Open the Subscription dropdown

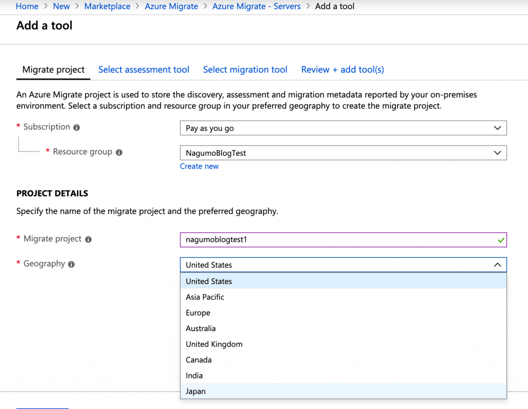(343, 128)
